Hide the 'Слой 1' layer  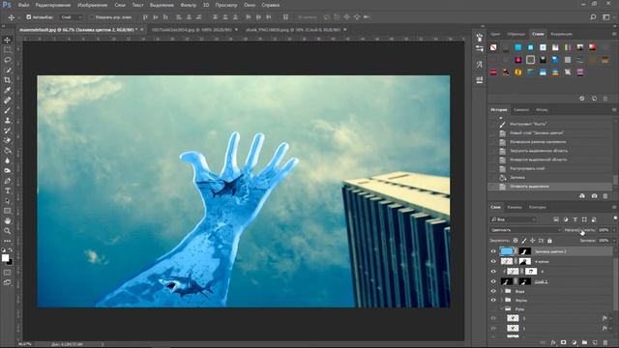point(493,281)
